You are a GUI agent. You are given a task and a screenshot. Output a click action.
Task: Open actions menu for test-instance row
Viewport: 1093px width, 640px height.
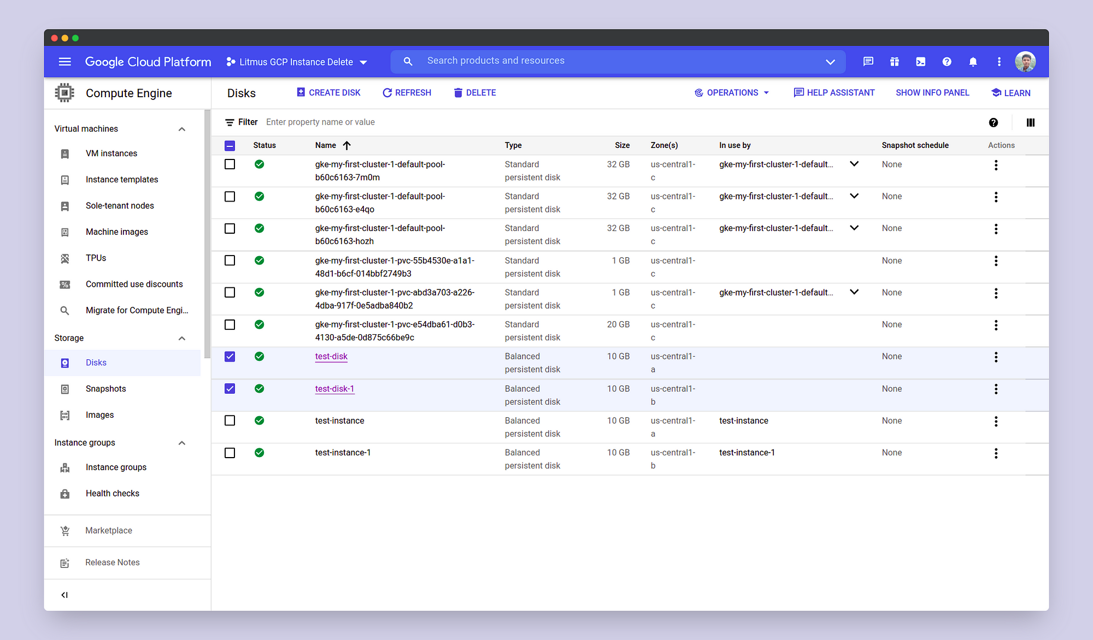tap(996, 421)
